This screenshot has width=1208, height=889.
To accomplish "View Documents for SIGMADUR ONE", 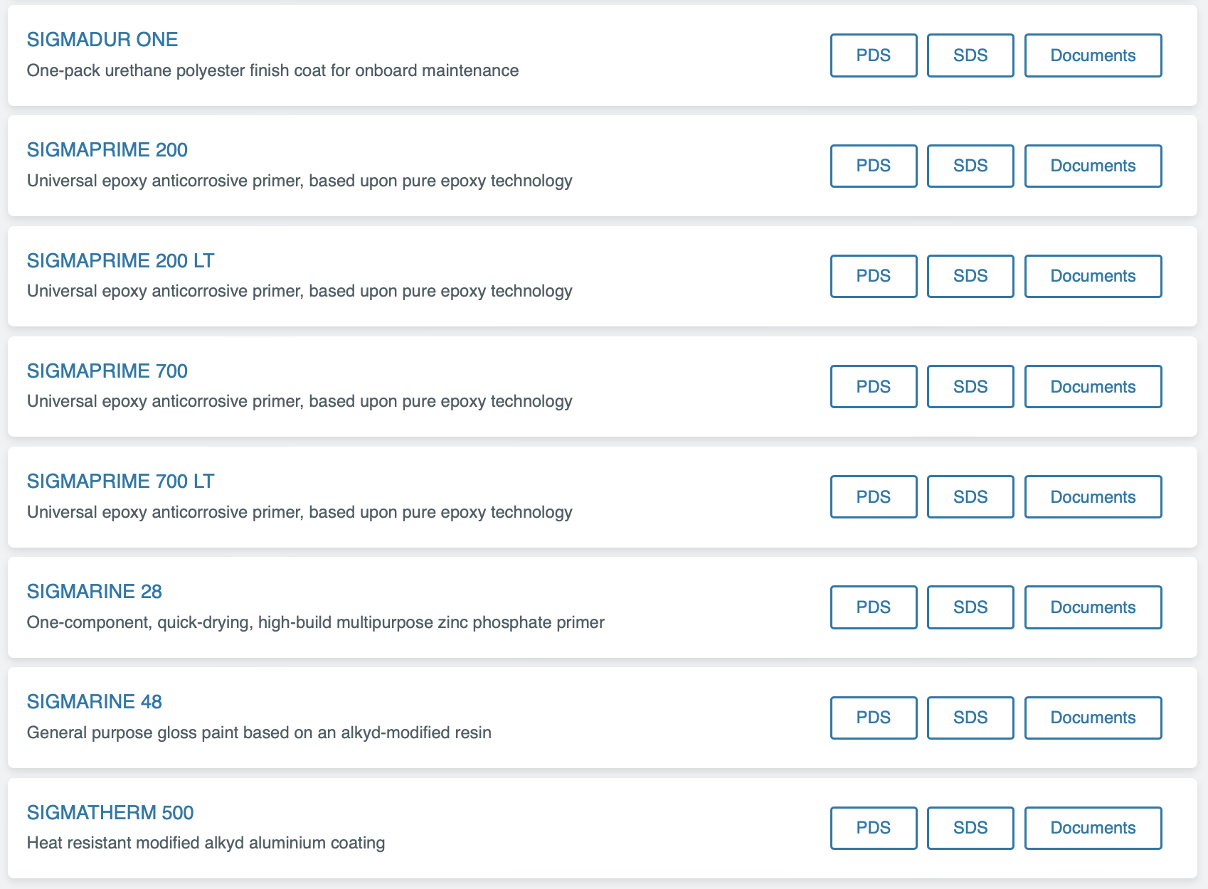I will click(x=1092, y=55).
